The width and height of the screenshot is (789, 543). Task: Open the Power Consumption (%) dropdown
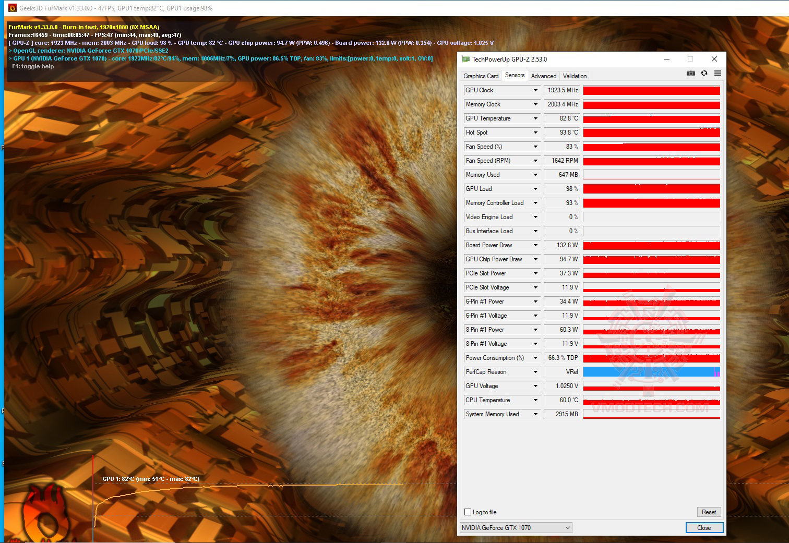[535, 358]
